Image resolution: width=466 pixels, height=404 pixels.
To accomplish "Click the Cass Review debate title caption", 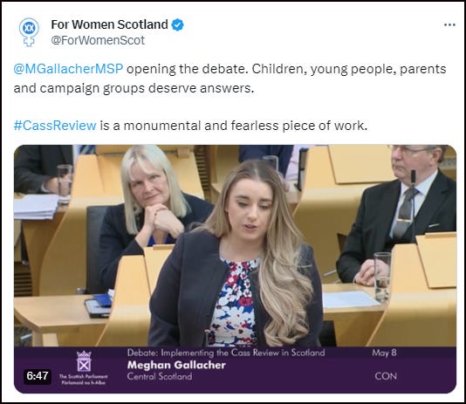I will coord(226,353).
